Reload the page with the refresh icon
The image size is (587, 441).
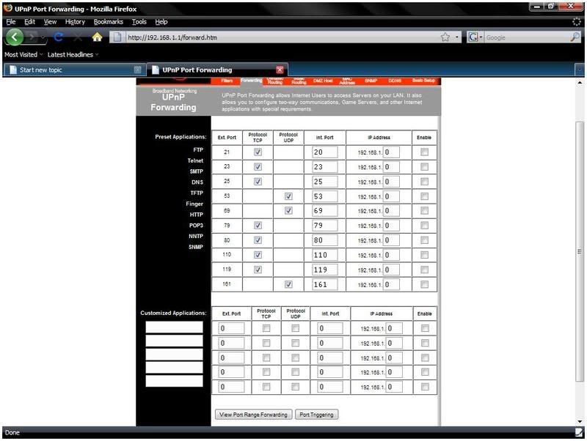59,37
